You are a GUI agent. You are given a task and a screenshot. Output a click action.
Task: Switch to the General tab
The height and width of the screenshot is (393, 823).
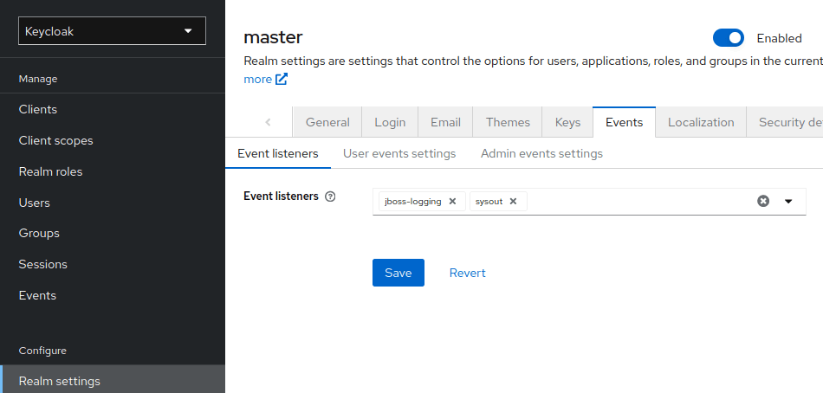click(327, 122)
